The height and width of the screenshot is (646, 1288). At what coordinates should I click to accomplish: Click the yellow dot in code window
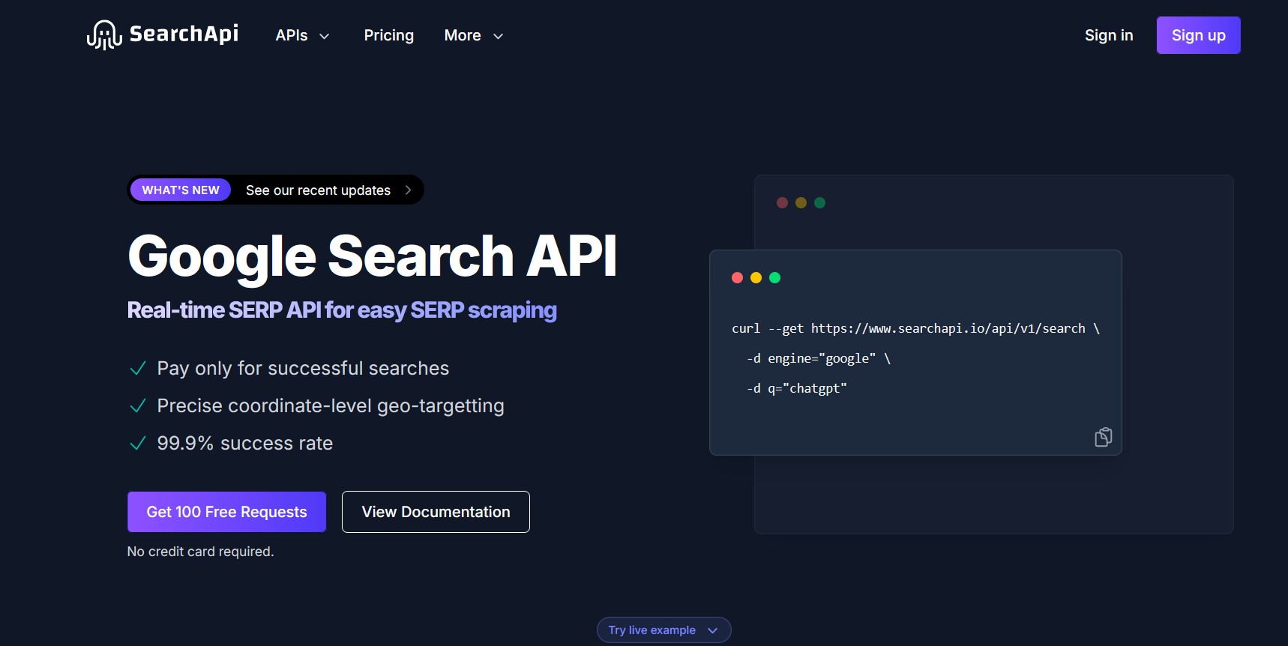pos(756,277)
